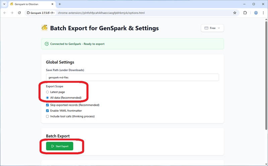
Task: Reload the page with the refresh icon
Action: [19, 13]
